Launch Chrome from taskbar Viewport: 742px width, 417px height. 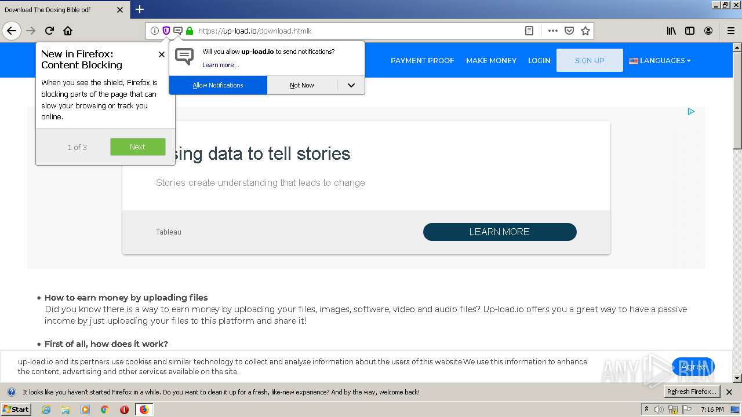(x=105, y=409)
